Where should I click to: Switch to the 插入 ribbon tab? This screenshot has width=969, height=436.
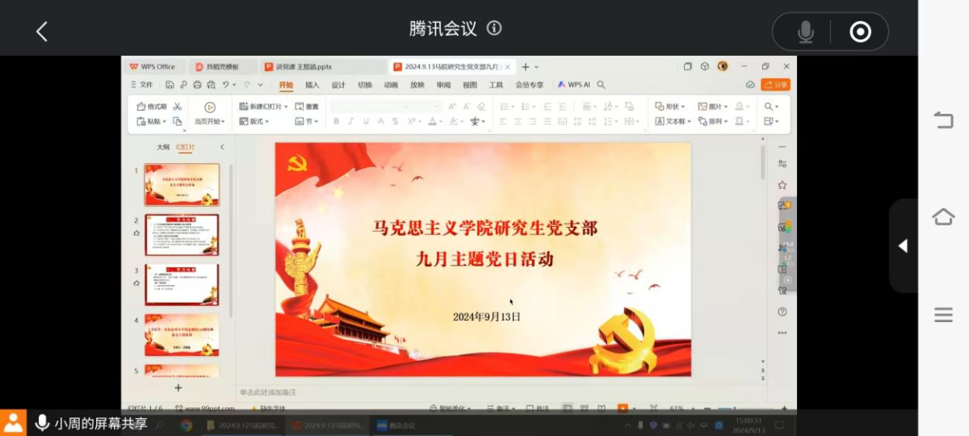(313, 85)
